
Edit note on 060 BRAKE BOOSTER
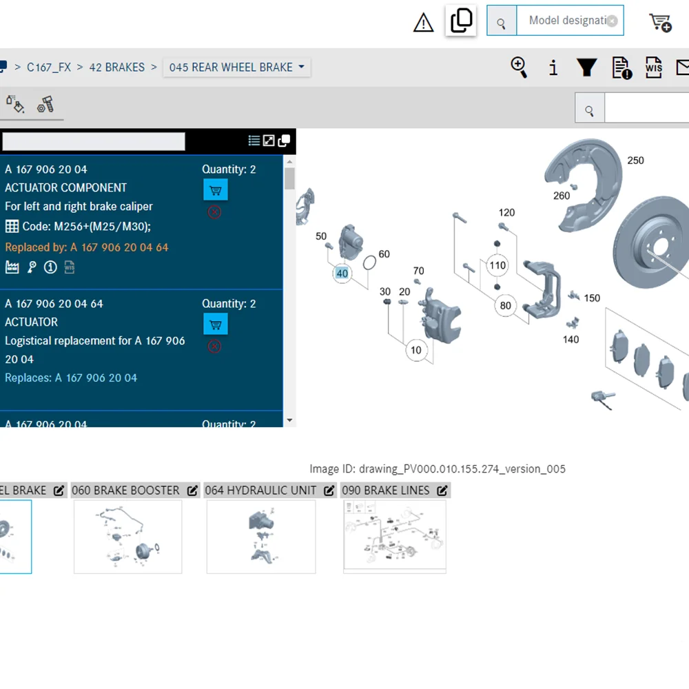coord(192,491)
